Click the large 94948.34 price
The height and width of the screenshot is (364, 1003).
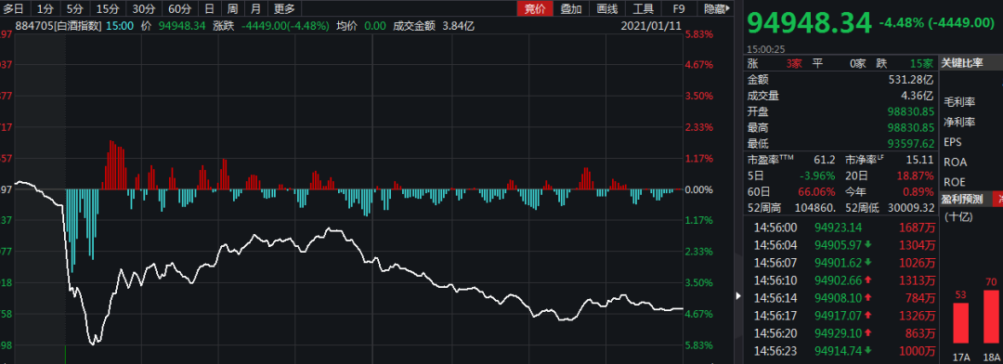[x=809, y=23]
